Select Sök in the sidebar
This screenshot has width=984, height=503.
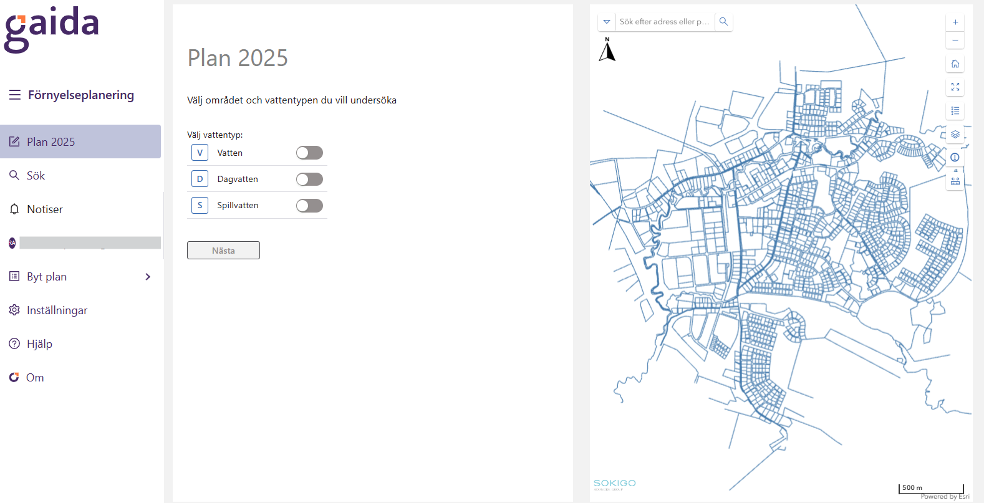click(x=36, y=176)
